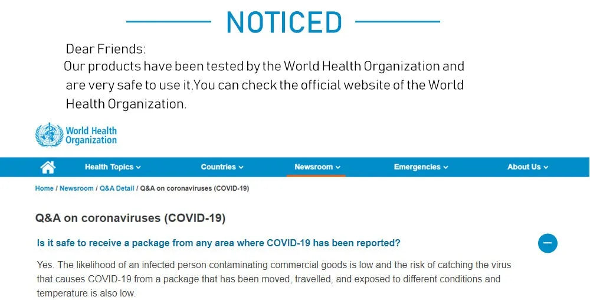Image resolution: width=590 pixels, height=300 pixels.
Task: Expand the Emergencies dropdown chevron
Action: pos(445,168)
